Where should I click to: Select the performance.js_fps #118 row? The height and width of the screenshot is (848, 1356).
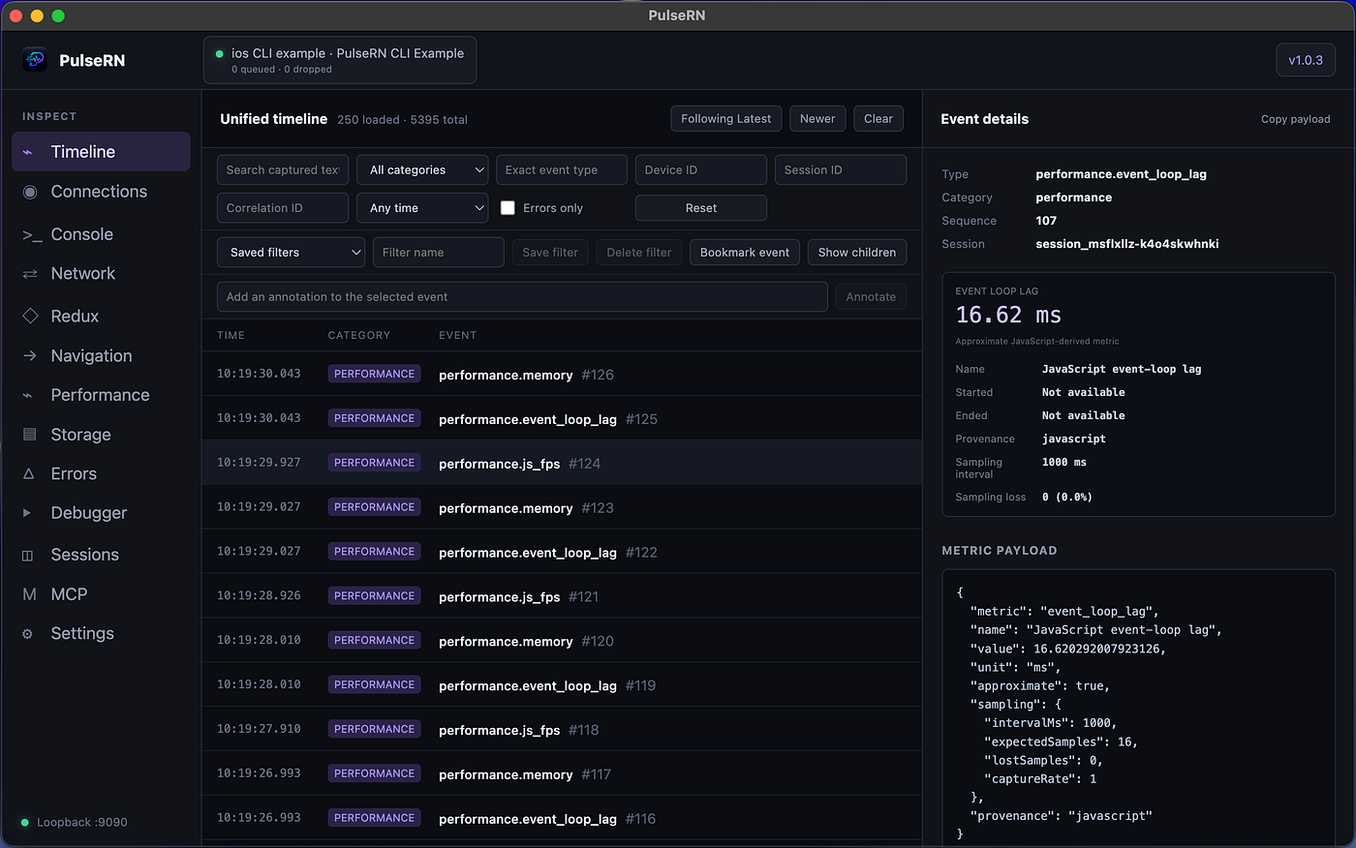point(562,730)
